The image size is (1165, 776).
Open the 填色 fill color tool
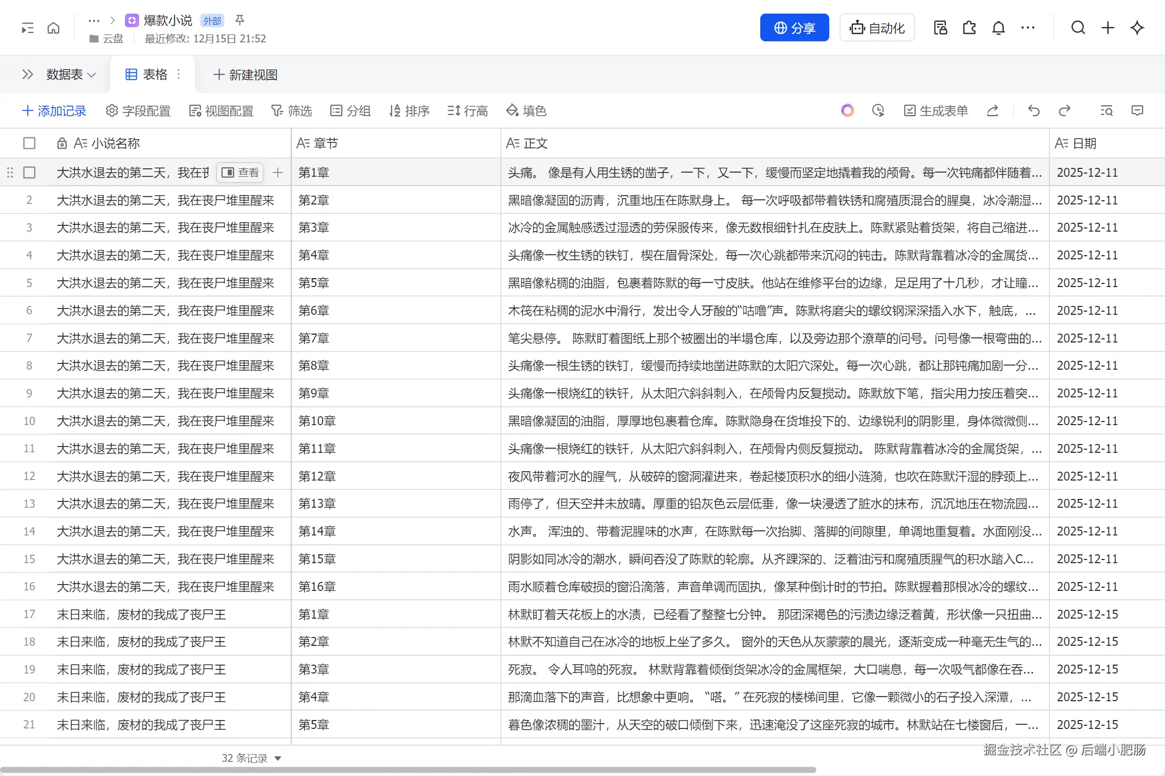pos(526,111)
